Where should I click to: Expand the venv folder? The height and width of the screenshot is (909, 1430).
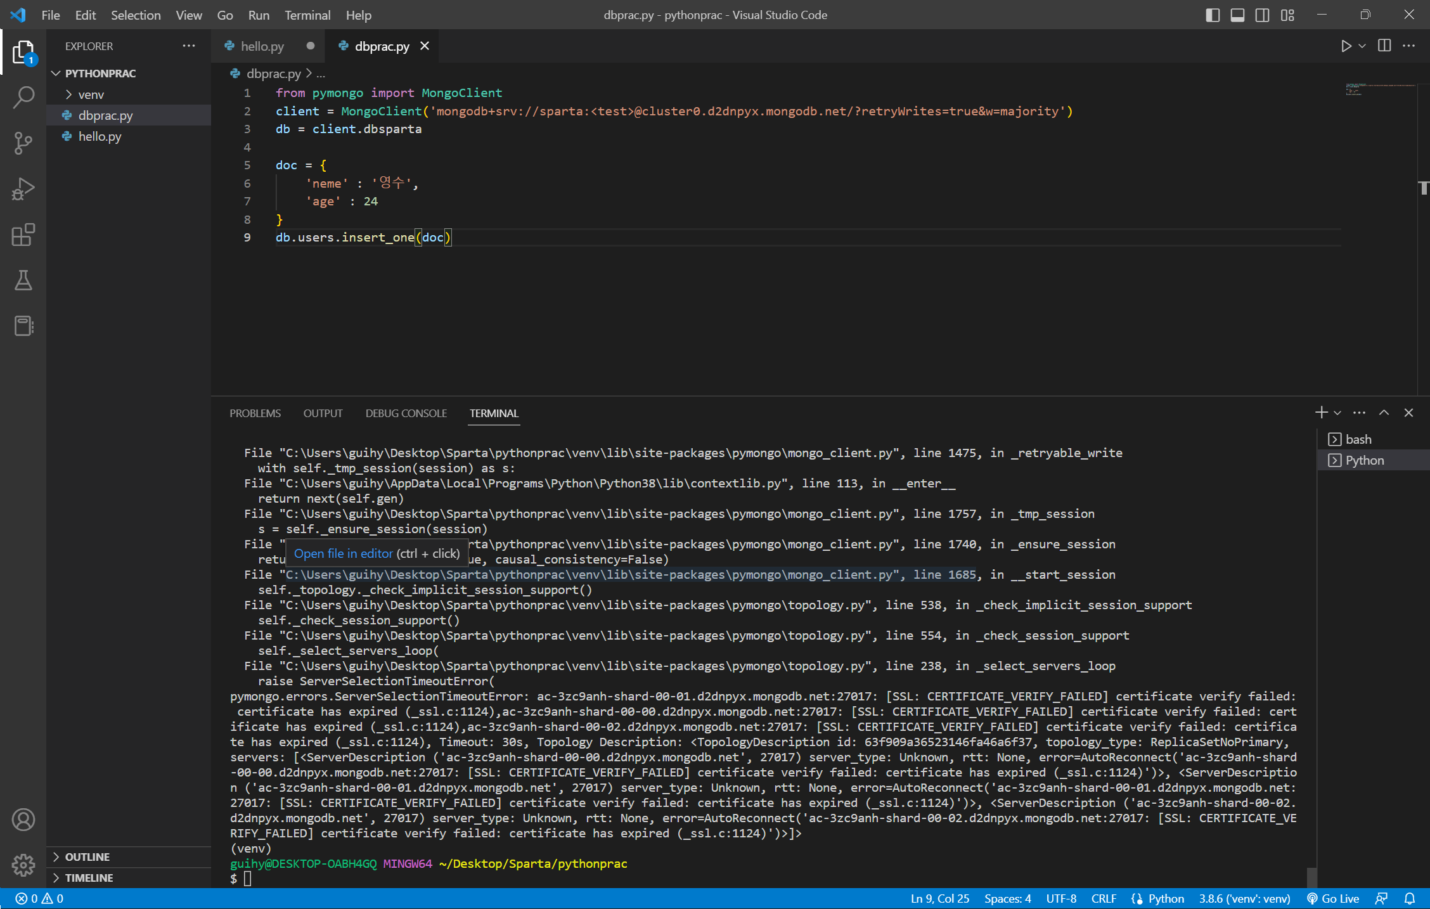(x=68, y=94)
